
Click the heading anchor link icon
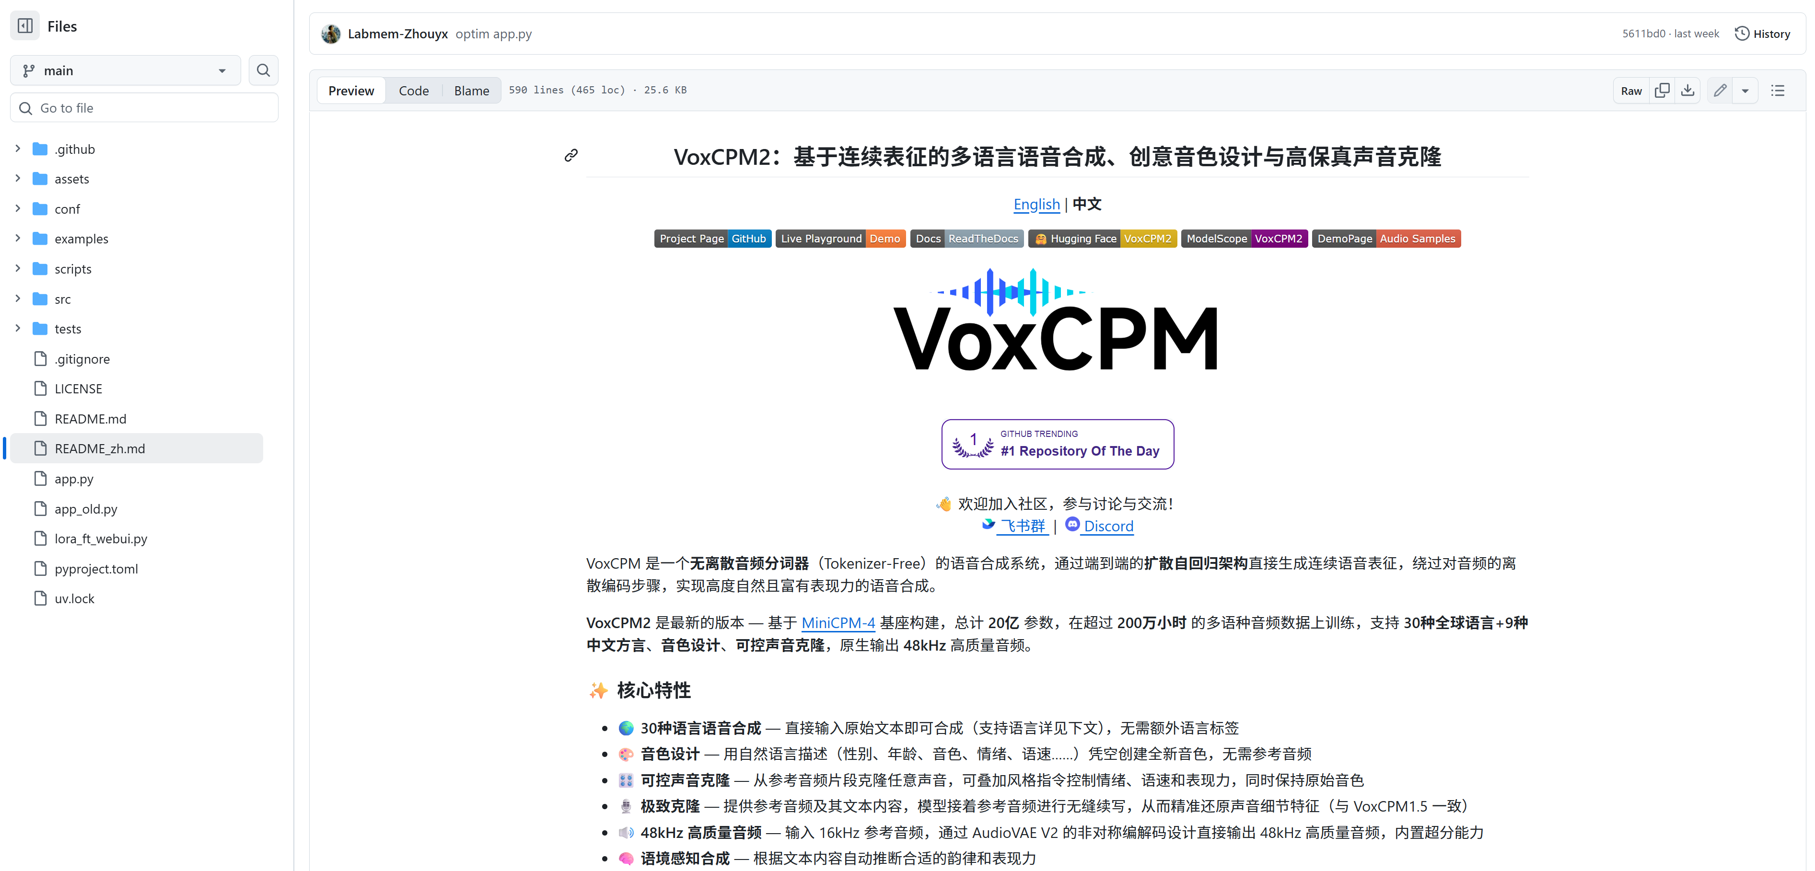[x=570, y=156]
